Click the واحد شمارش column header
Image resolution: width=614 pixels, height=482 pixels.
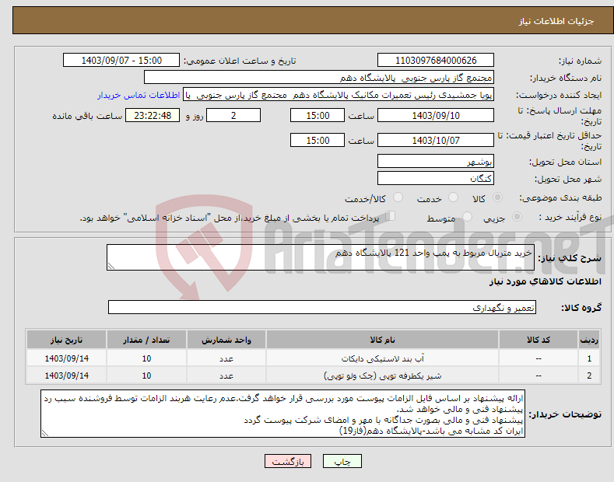226,340
